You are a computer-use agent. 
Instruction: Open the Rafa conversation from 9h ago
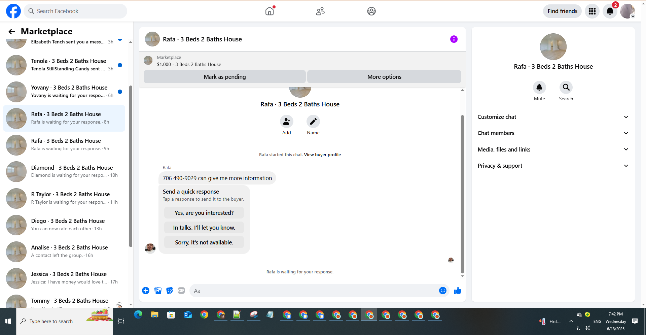click(x=64, y=145)
